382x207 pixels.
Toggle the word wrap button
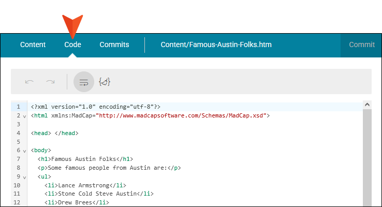coord(84,82)
